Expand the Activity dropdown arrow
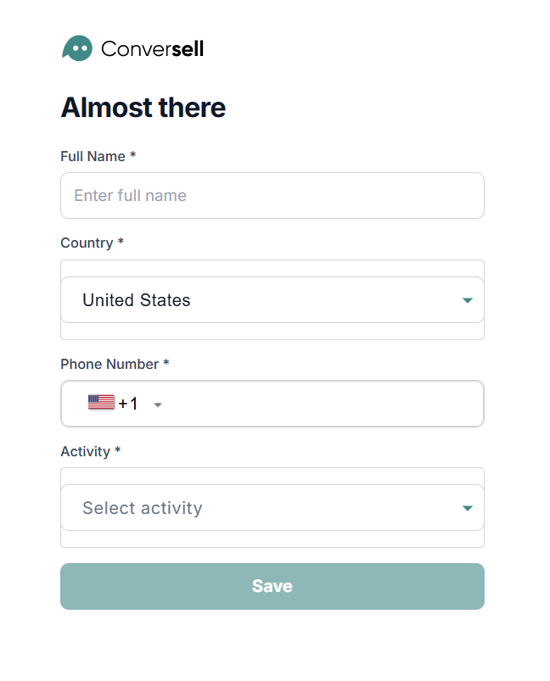This screenshot has width=550, height=681. (467, 508)
